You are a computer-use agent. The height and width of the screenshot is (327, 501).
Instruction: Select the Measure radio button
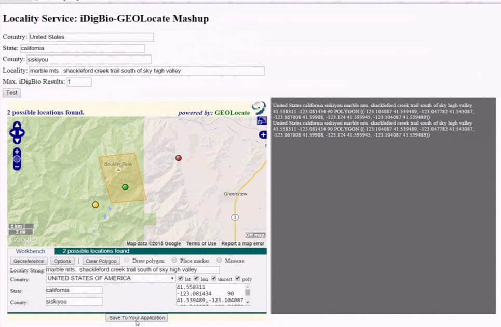219,260
